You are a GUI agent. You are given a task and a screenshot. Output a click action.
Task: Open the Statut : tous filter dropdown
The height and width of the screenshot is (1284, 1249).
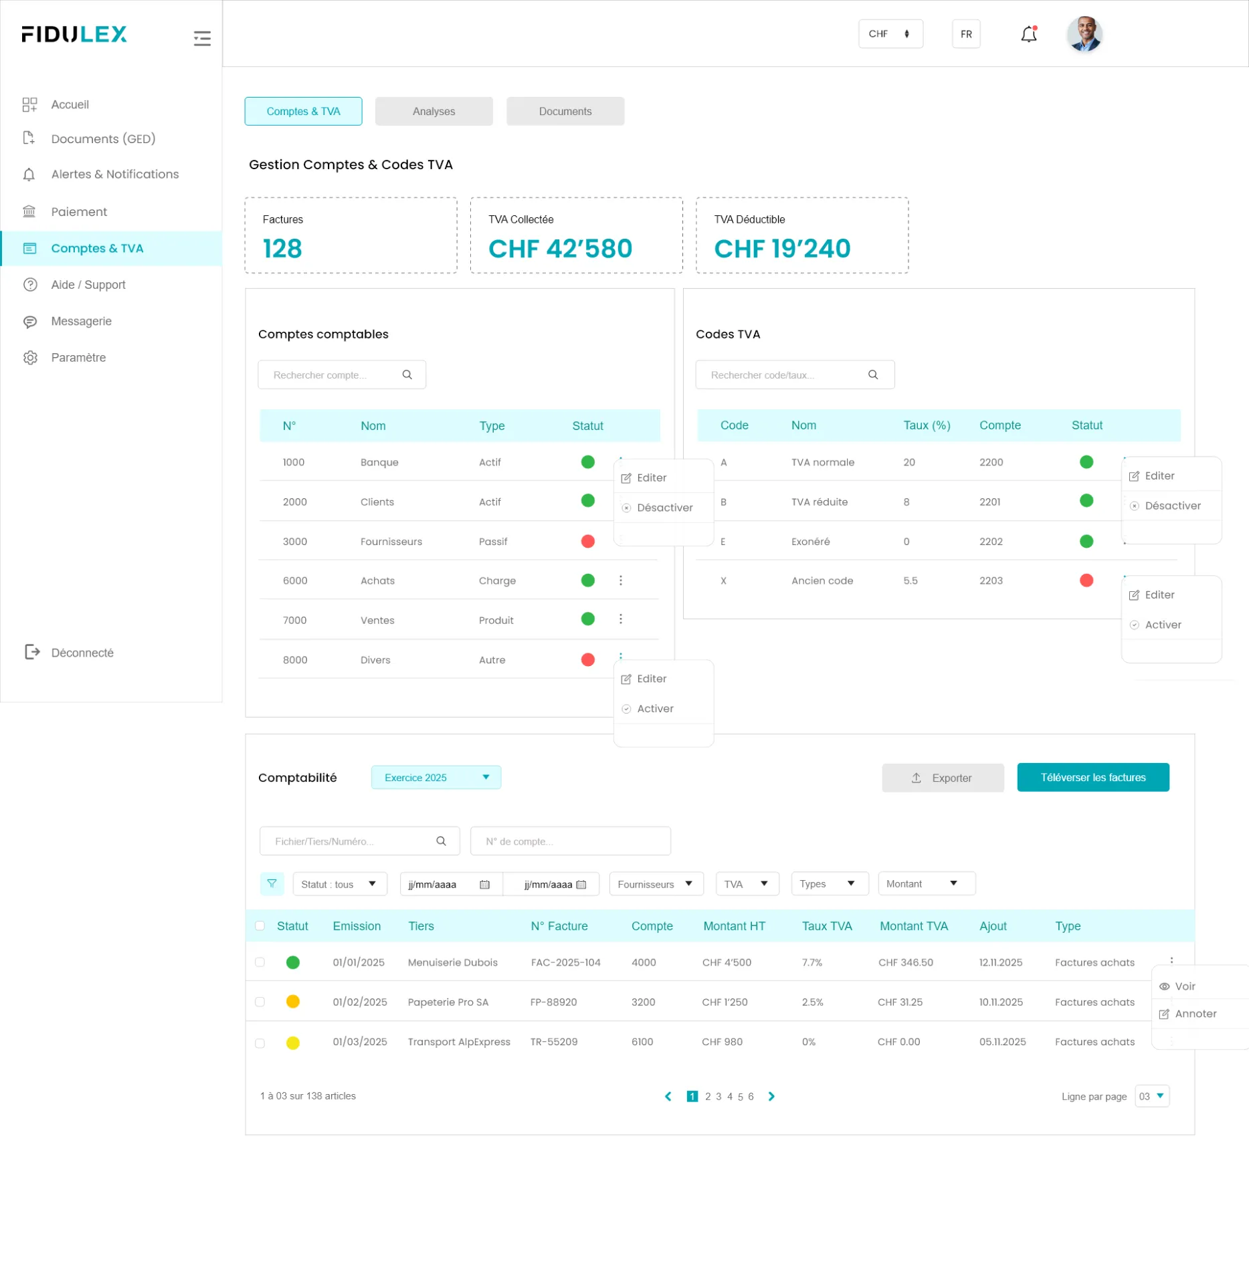(339, 883)
